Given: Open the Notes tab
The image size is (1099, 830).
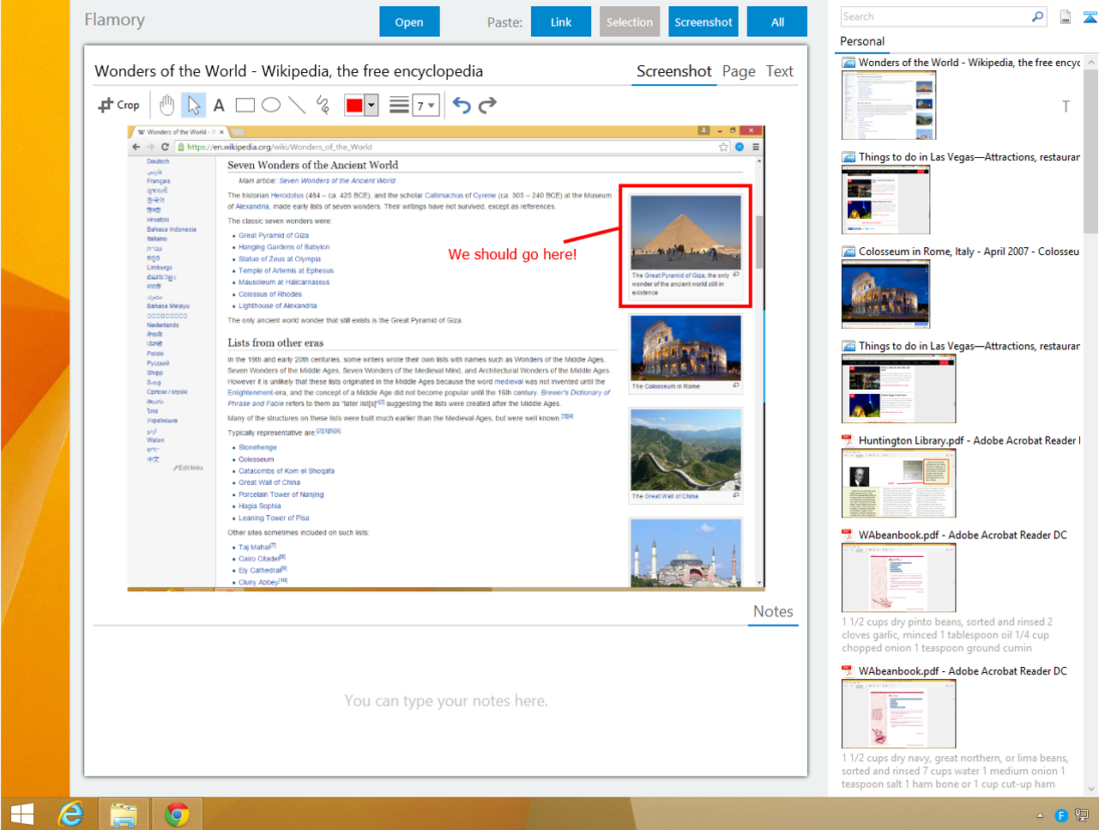Looking at the screenshot, I should click(x=773, y=611).
